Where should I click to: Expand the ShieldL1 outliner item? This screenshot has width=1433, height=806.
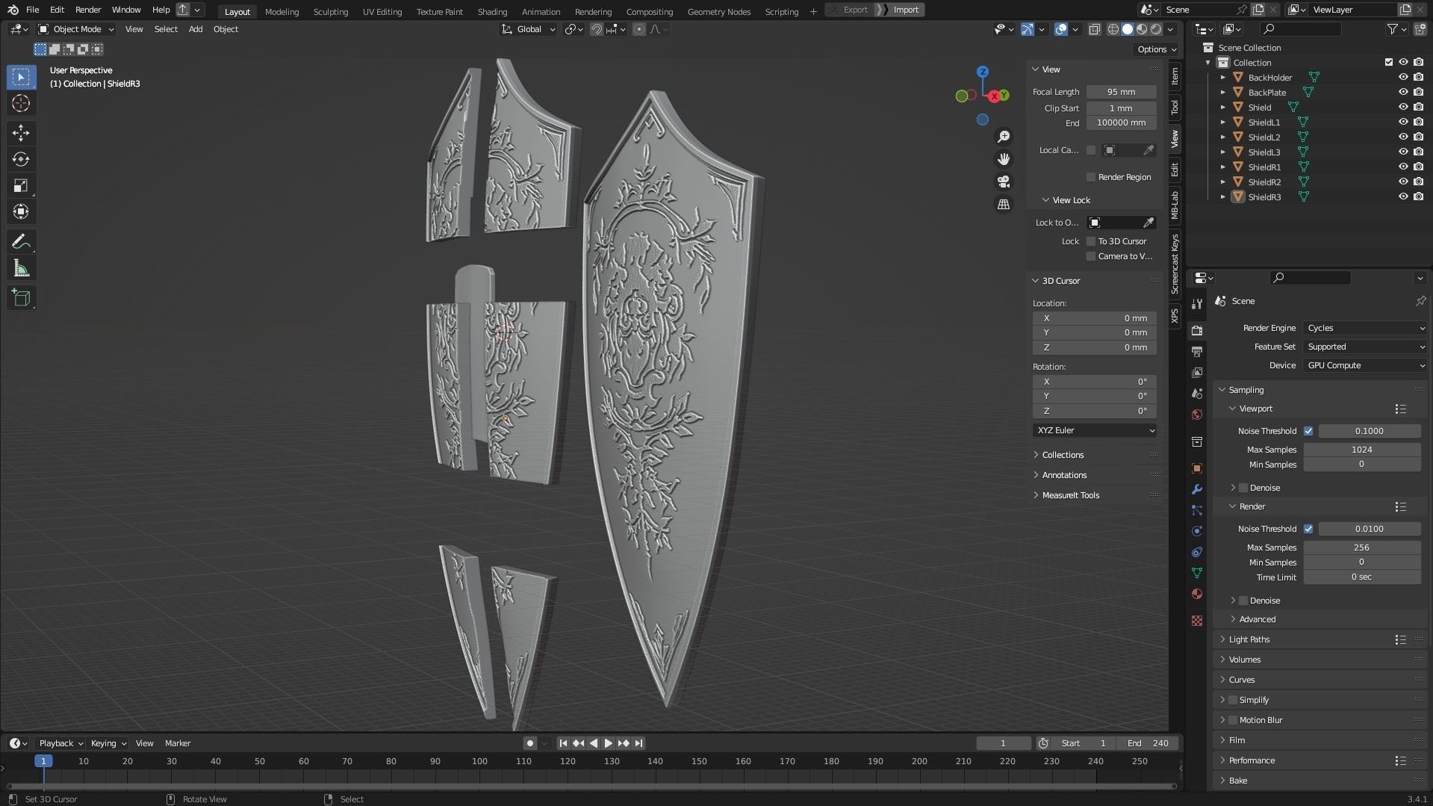(1223, 122)
